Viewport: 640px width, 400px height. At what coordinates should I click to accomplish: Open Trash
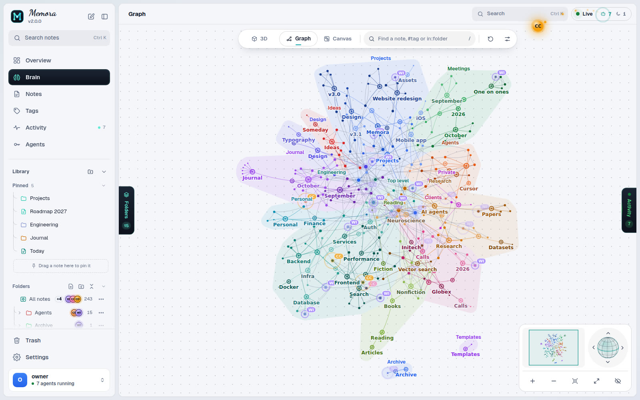pos(59,340)
